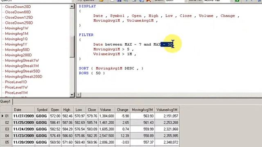Viewport: 262px width, 147px height.
Task: Select MovingAvg1Y in the field list
Action: [x=16, y=45]
